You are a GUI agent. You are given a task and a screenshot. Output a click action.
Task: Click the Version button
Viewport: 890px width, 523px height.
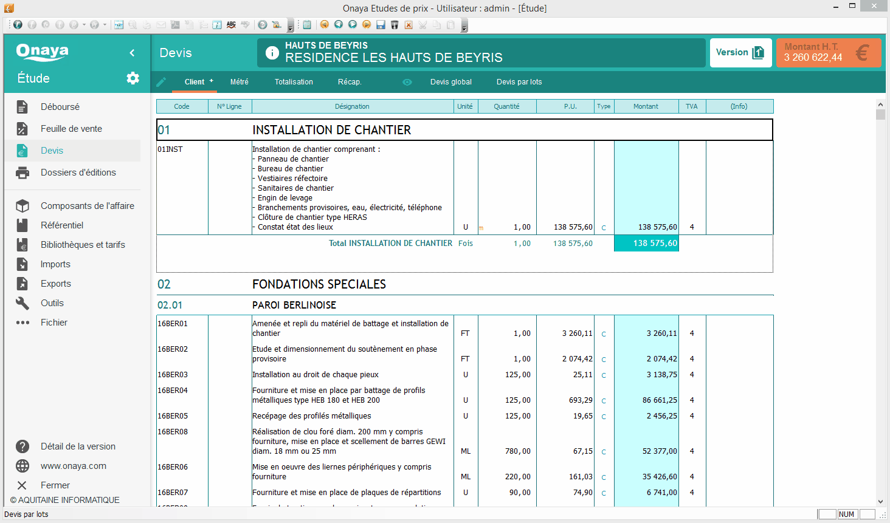[x=740, y=53]
